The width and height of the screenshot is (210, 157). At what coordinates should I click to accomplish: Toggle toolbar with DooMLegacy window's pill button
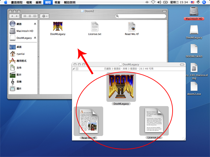tap(182, 65)
